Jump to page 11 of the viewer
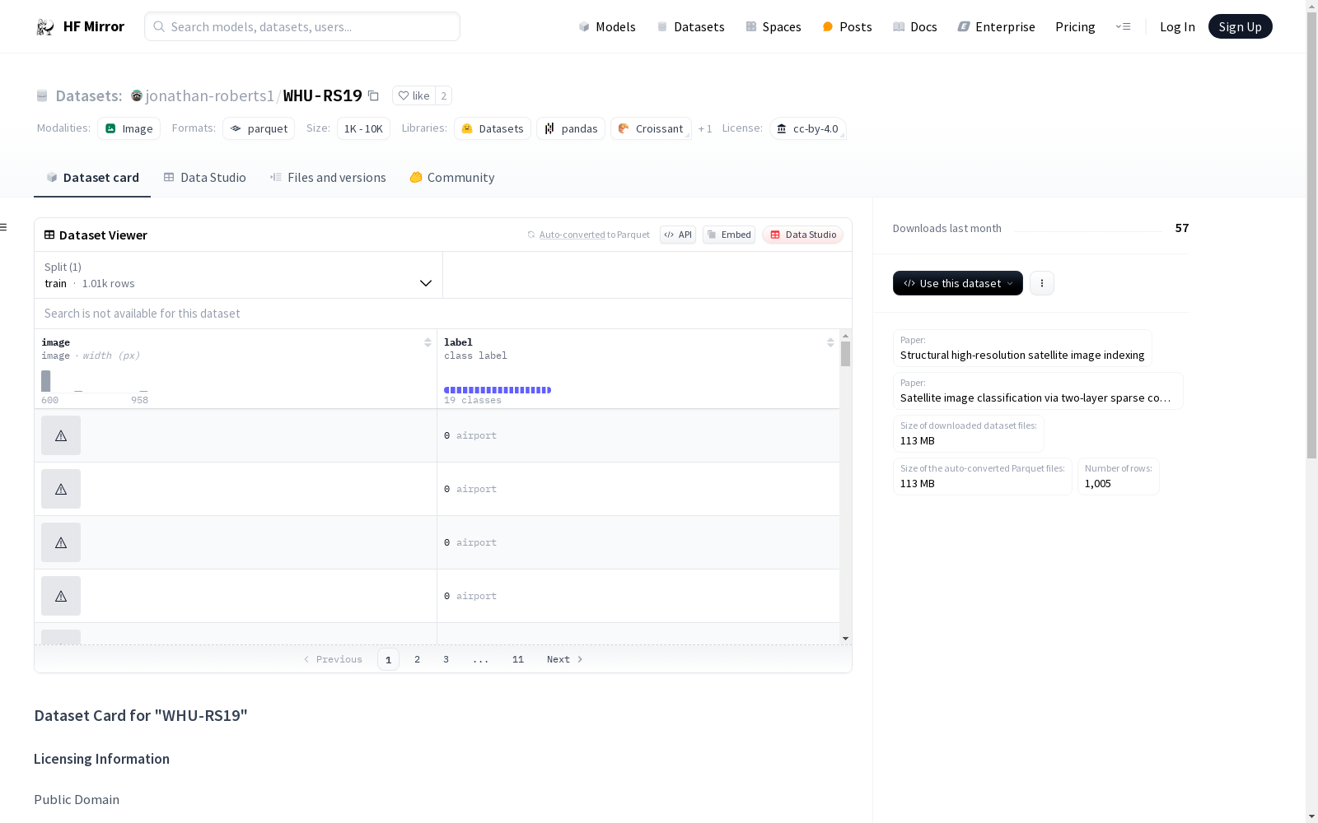The height and width of the screenshot is (823, 1318). [518, 659]
